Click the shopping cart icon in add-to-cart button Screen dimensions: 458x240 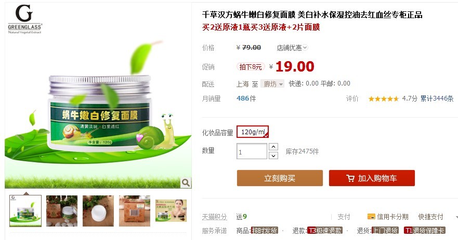pos(350,178)
